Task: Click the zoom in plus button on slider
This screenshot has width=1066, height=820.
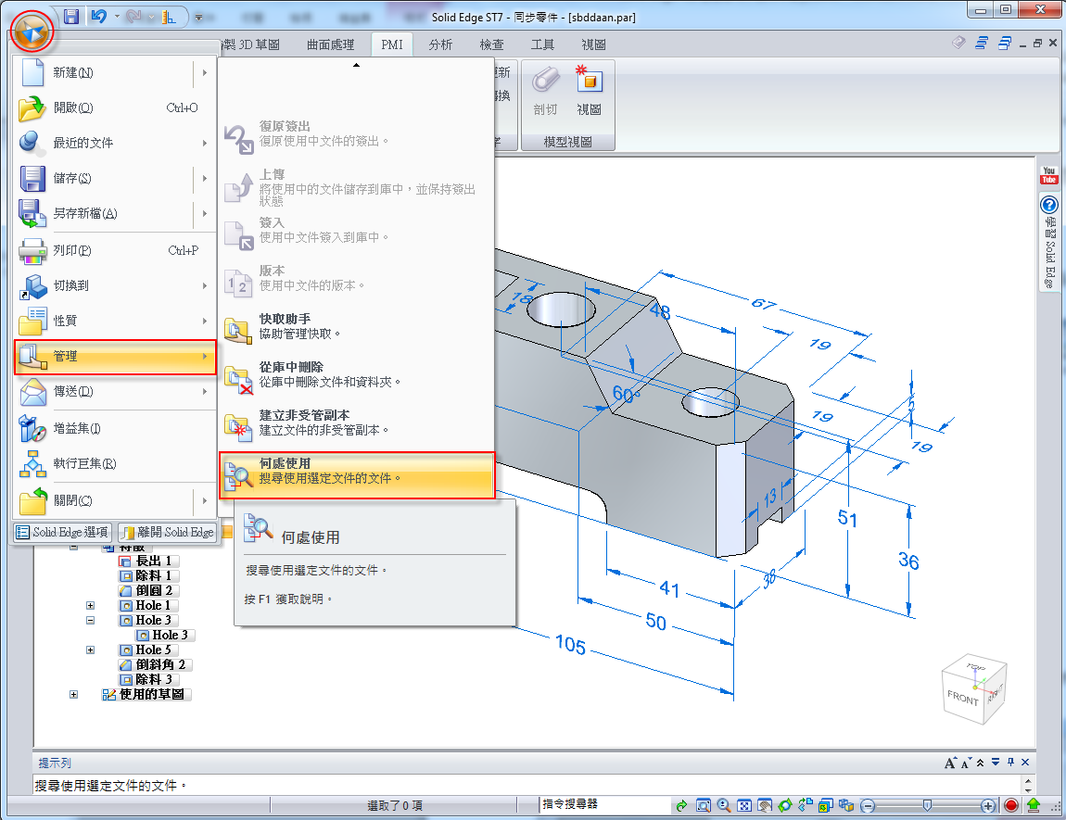Action: (988, 806)
